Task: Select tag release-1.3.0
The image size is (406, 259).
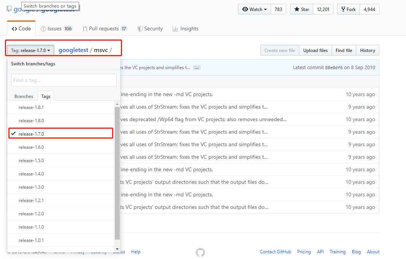Action: click(x=60, y=187)
